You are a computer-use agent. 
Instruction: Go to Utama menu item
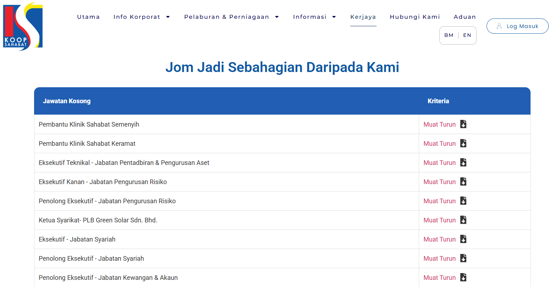click(88, 17)
